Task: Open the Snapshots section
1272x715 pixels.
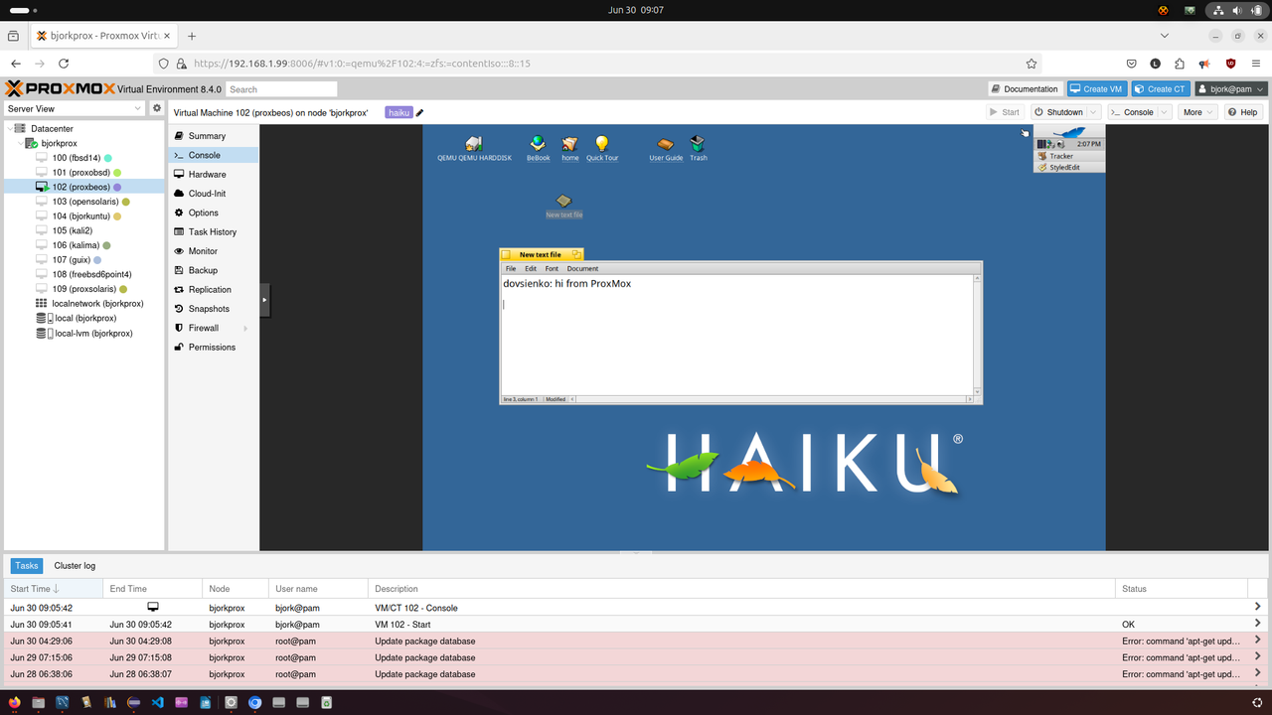Action: (x=214, y=309)
